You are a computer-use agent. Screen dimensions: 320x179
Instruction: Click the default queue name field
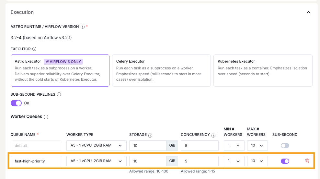coord(36,146)
